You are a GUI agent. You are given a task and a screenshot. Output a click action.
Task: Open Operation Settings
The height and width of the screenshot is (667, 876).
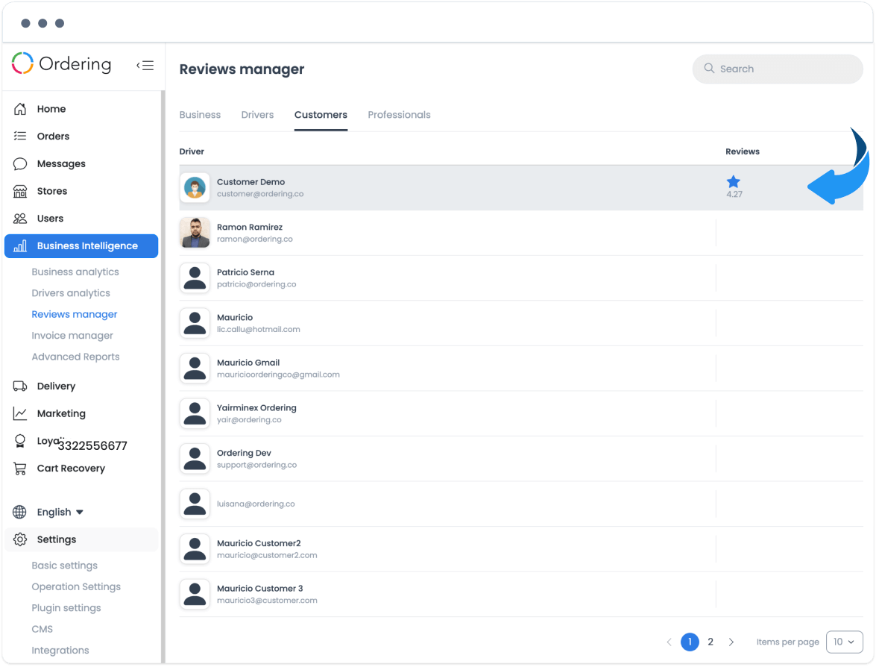click(x=76, y=586)
